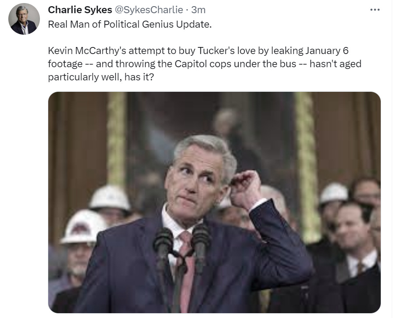Click the tweet paragraph about January 6 footage
Screen dimensions: 393x318
pyautogui.click(x=204, y=64)
